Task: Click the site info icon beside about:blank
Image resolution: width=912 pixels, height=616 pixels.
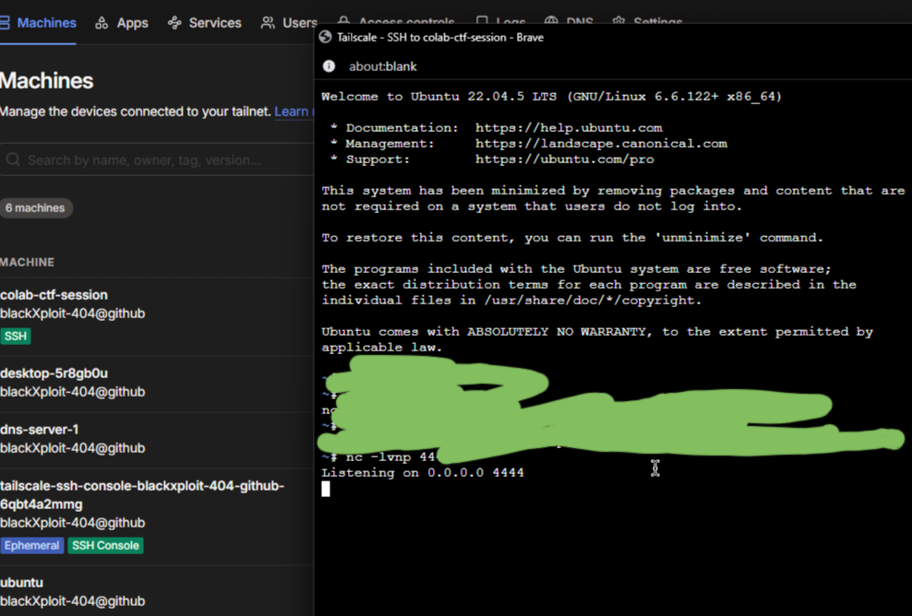Action: click(x=330, y=66)
